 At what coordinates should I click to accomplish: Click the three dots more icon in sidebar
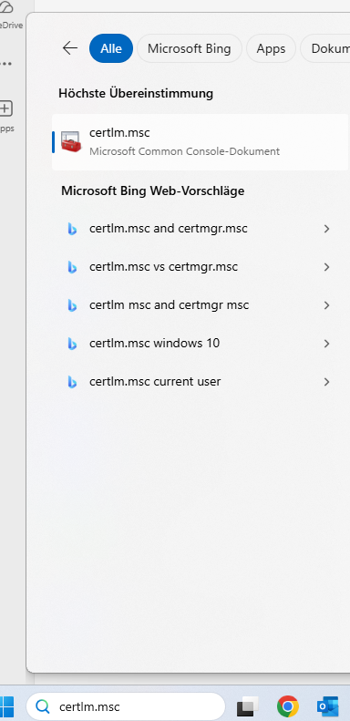6,64
